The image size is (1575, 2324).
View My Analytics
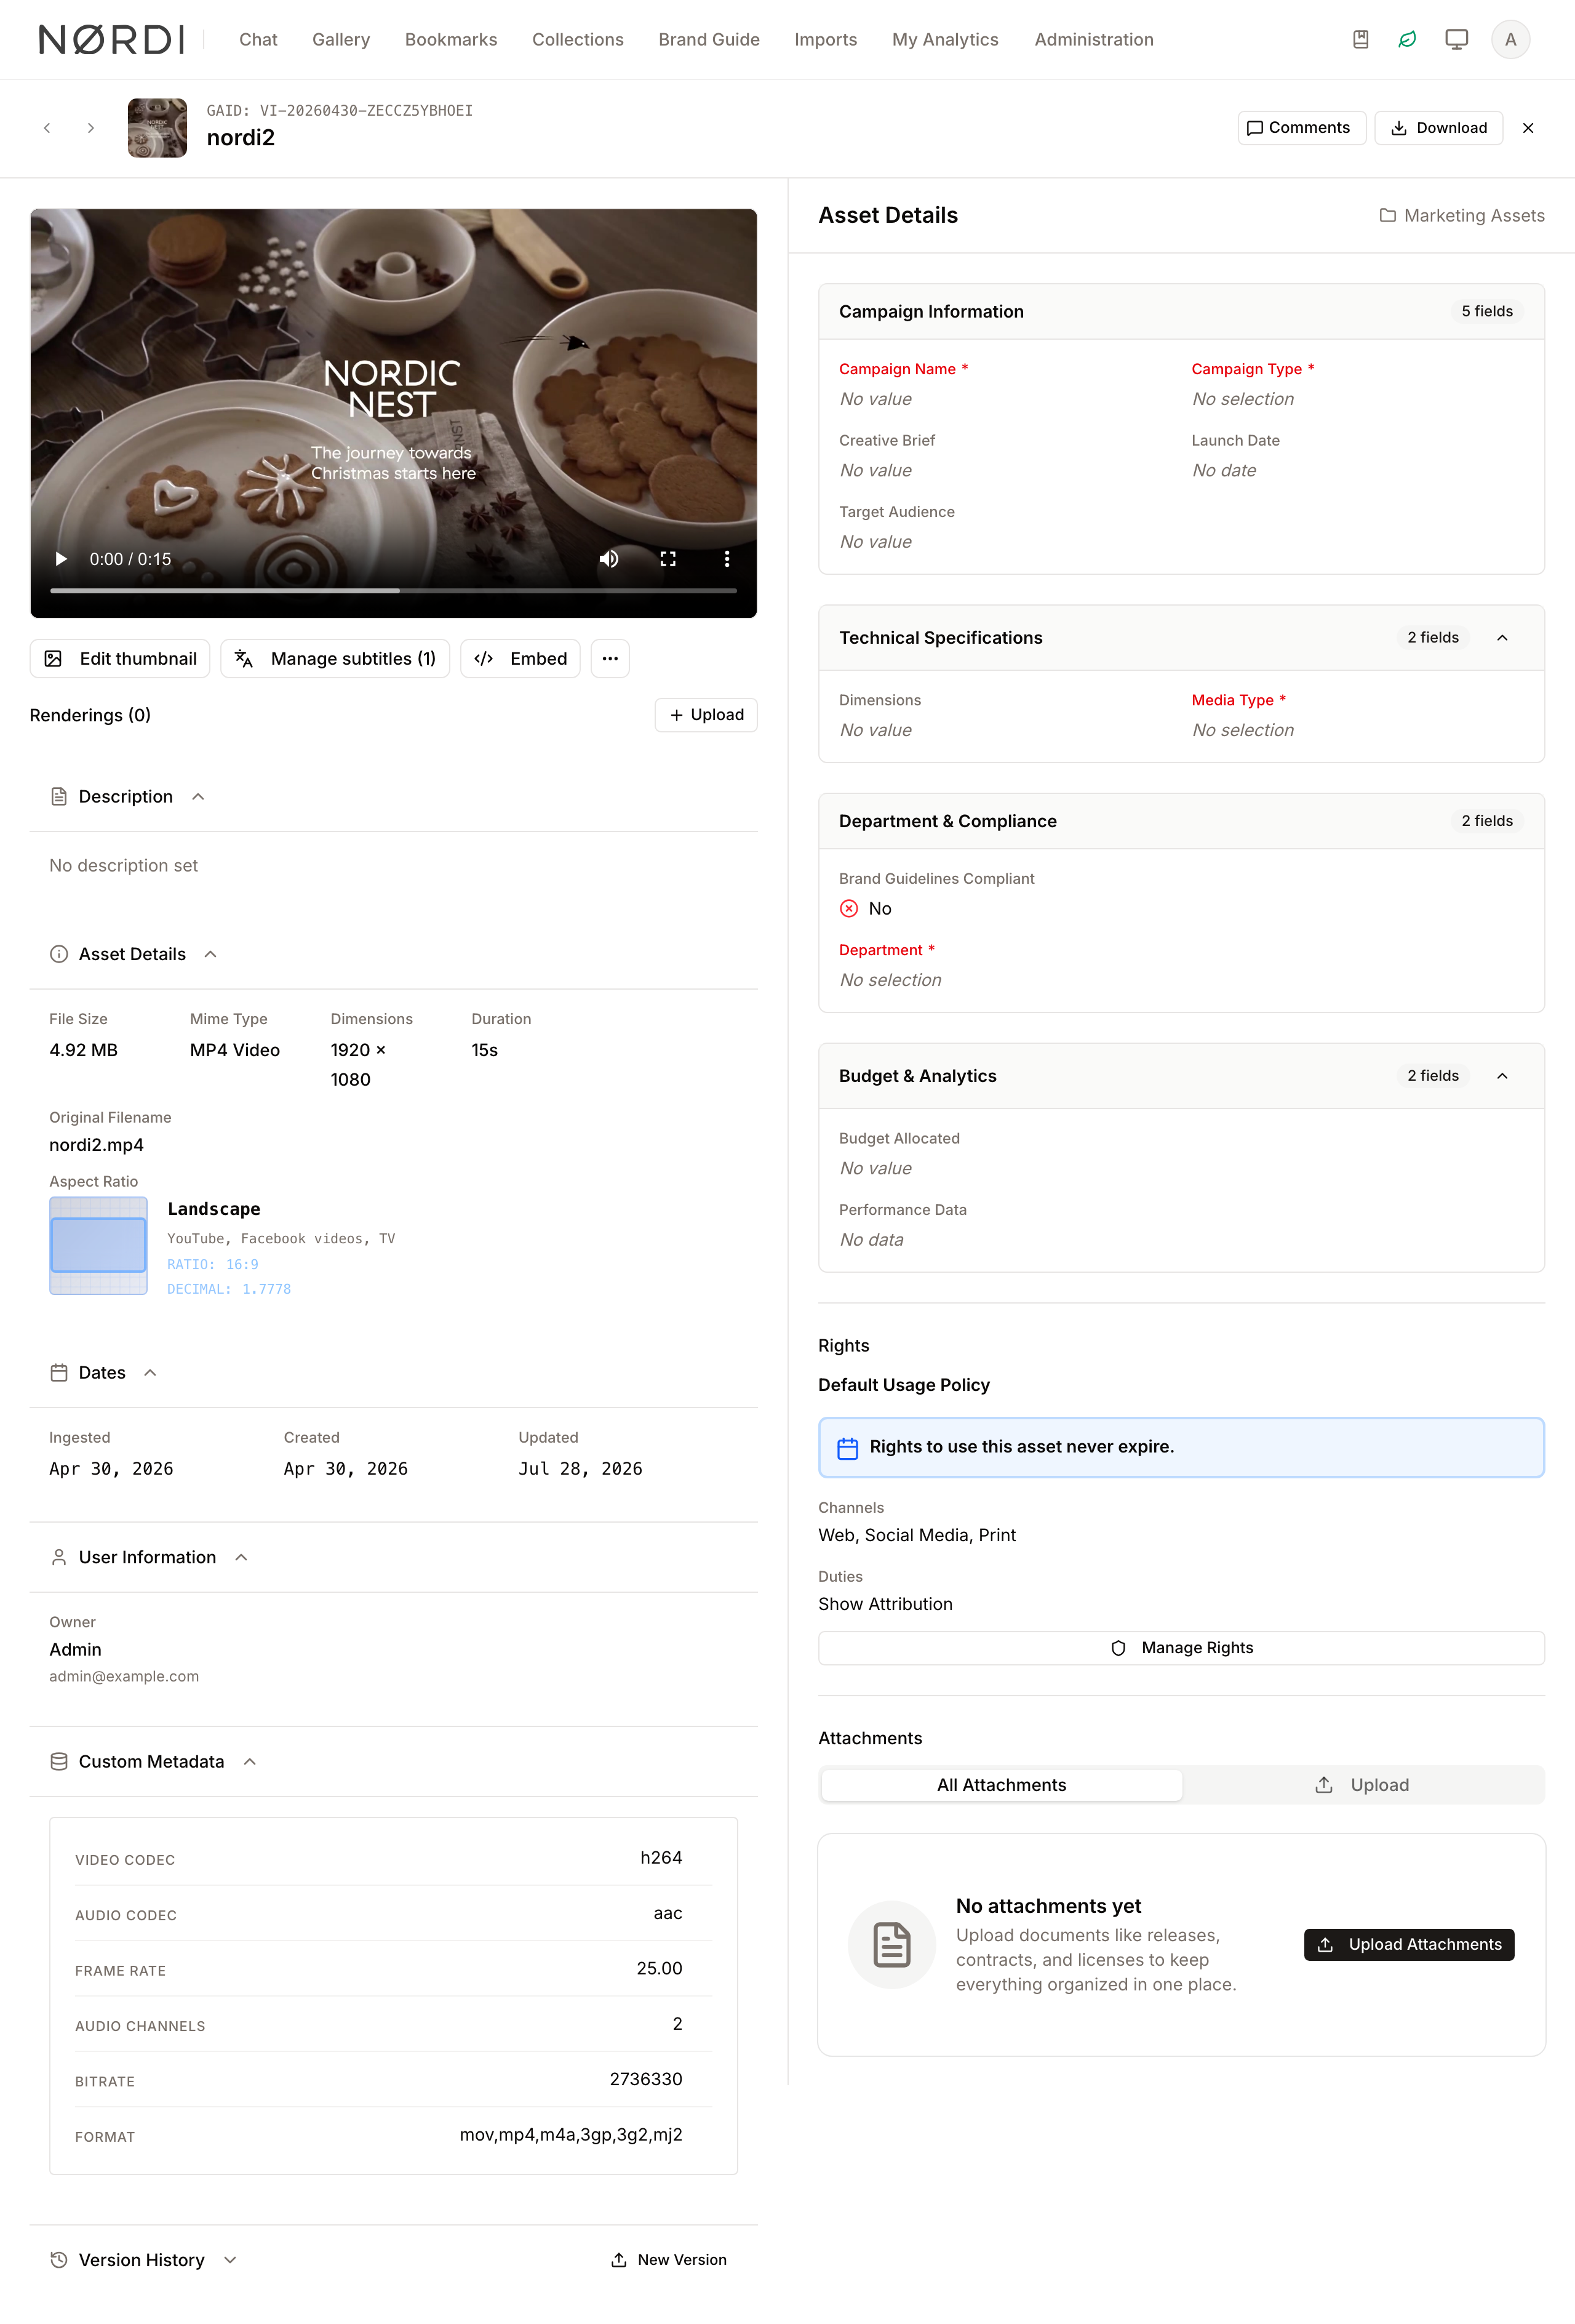(x=946, y=39)
